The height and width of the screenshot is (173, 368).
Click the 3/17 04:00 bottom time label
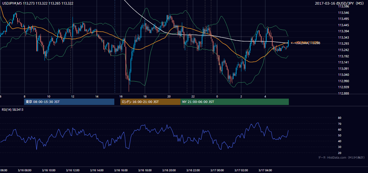[x=265, y=170]
